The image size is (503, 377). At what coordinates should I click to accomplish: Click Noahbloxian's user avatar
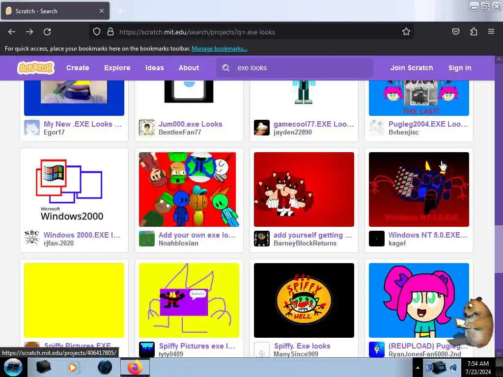click(147, 239)
